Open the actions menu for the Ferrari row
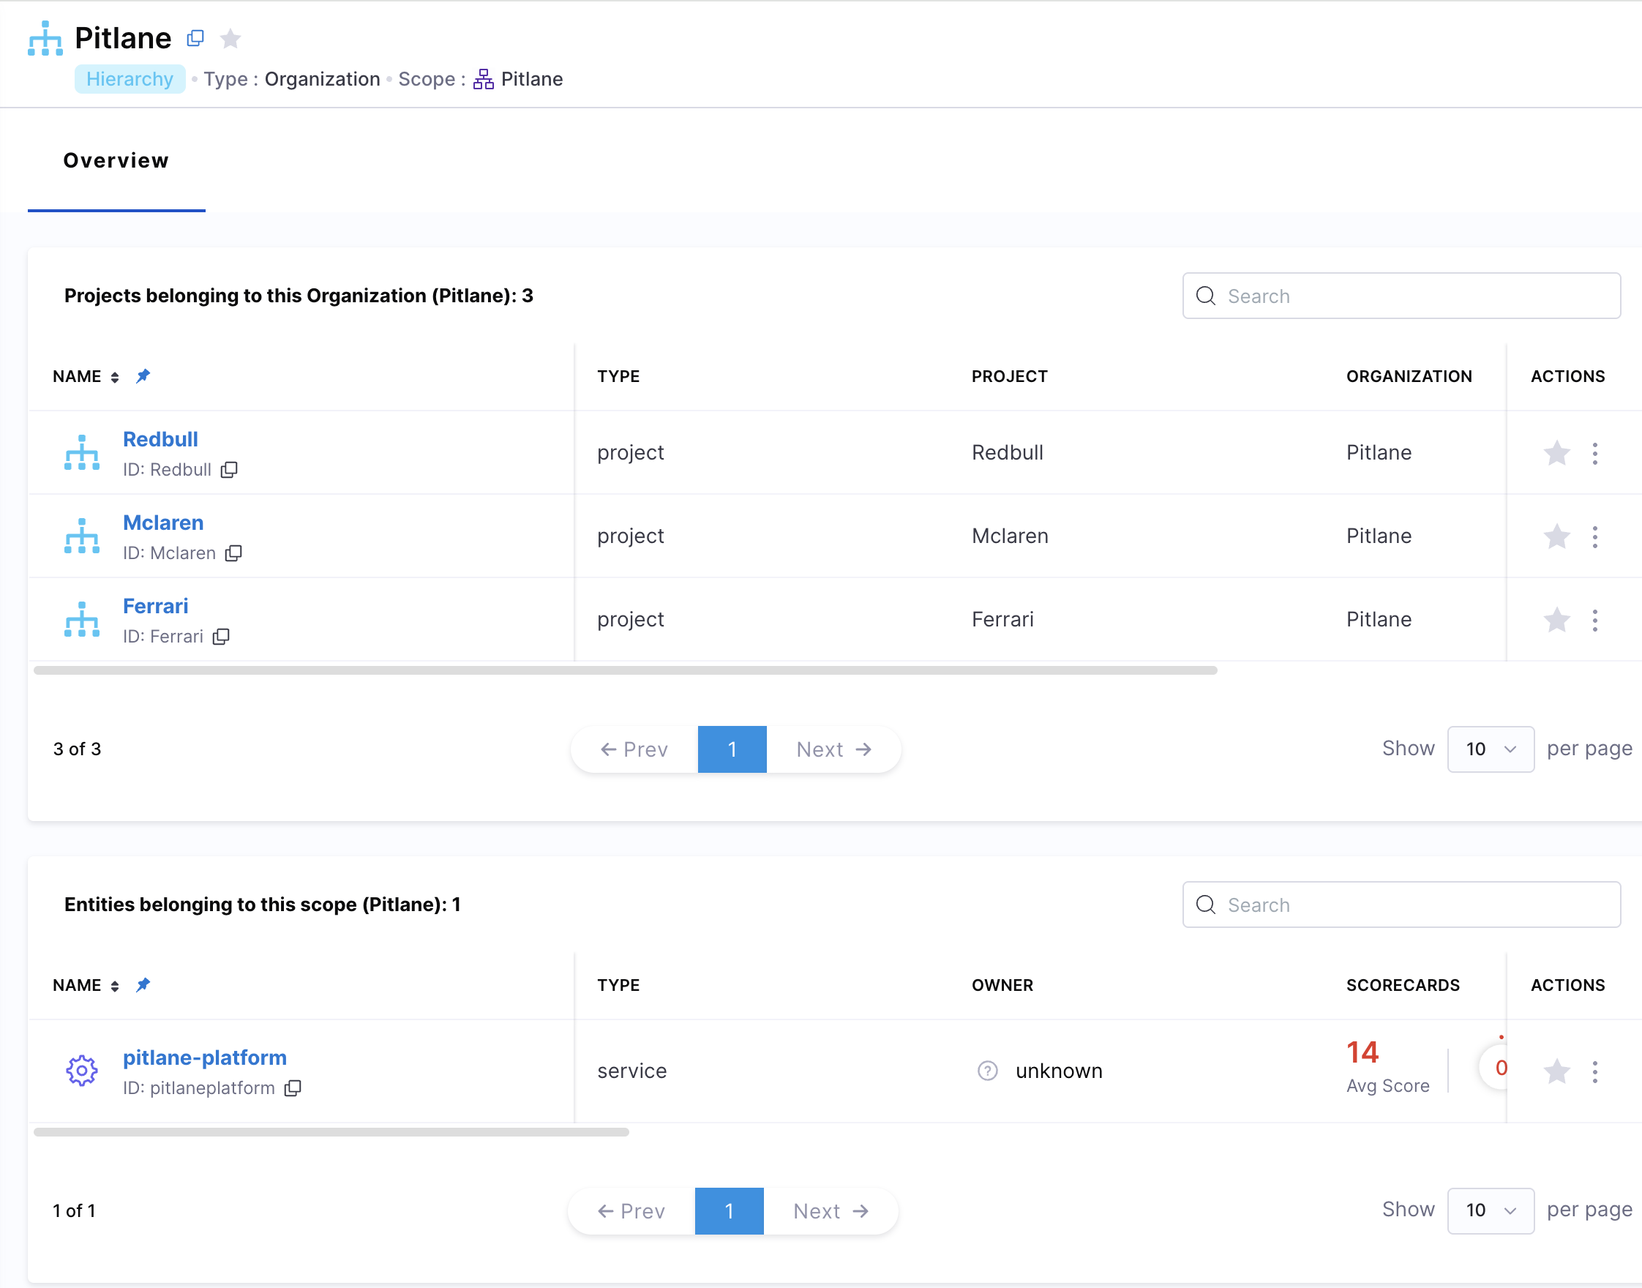Image resolution: width=1642 pixels, height=1288 pixels. (x=1594, y=620)
